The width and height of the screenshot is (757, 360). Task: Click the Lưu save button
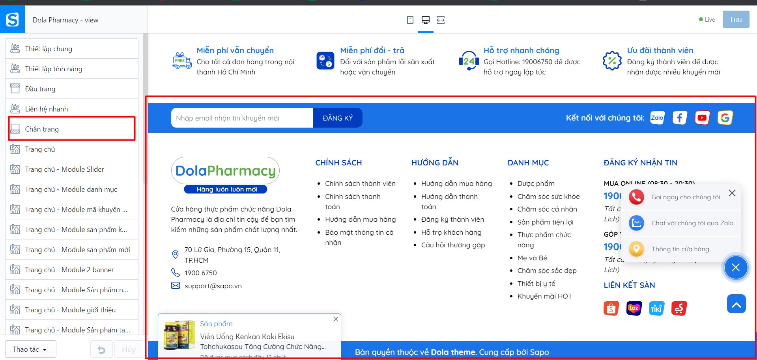click(736, 19)
